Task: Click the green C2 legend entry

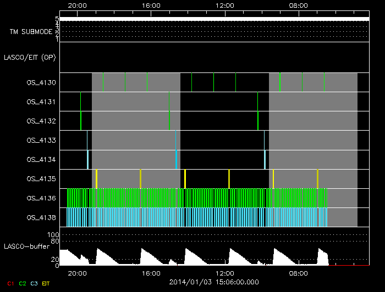Action: [22, 283]
